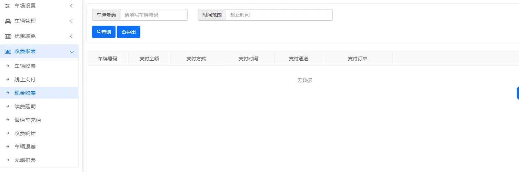This screenshot has width=519, height=172.
Task: Click the arrow icon beside 无感扣费
Action: [x=8, y=160]
